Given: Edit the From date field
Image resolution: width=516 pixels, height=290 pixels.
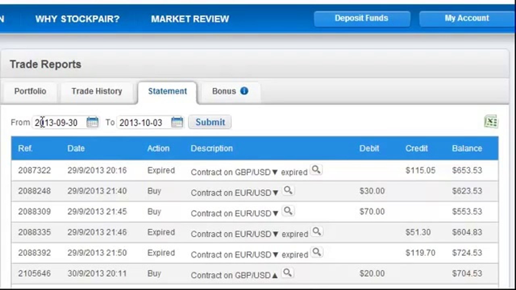Looking at the screenshot, I should [59, 122].
